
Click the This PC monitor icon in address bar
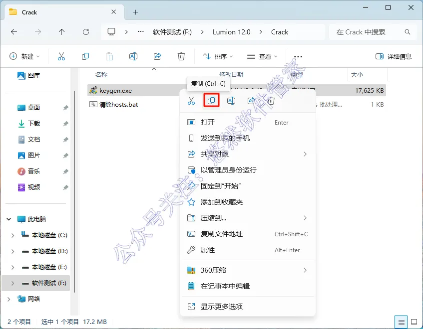click(111, 32)
